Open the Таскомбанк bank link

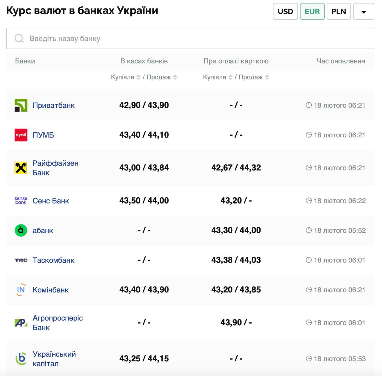(53, 260)
